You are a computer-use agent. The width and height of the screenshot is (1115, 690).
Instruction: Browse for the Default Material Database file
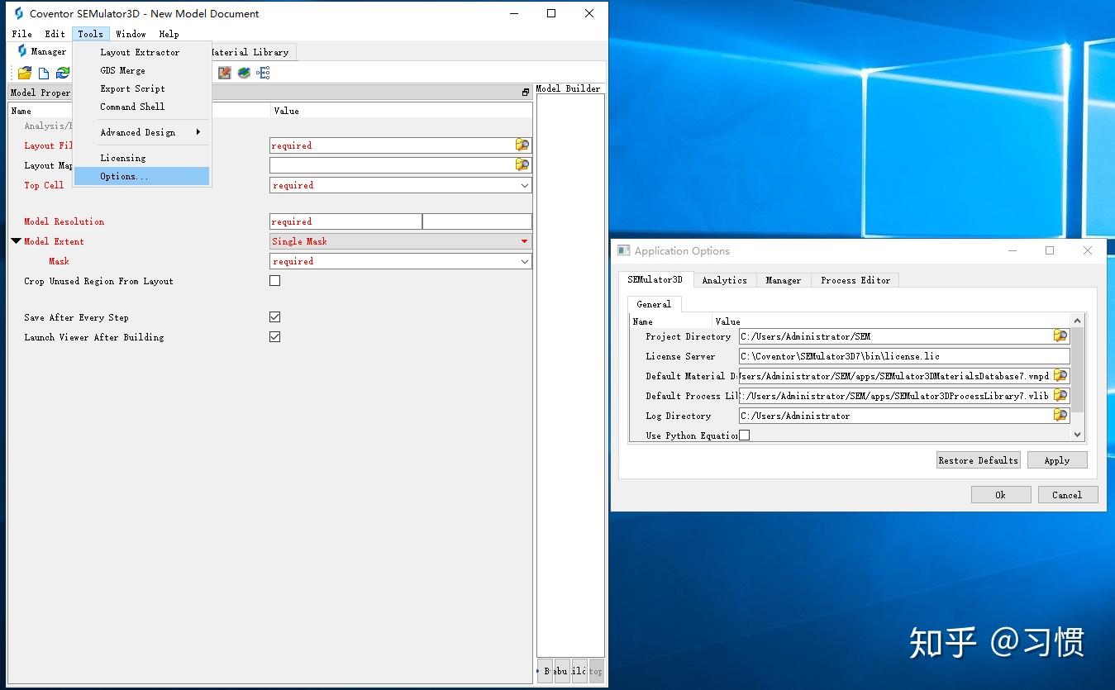click(x=1060, y=376)
